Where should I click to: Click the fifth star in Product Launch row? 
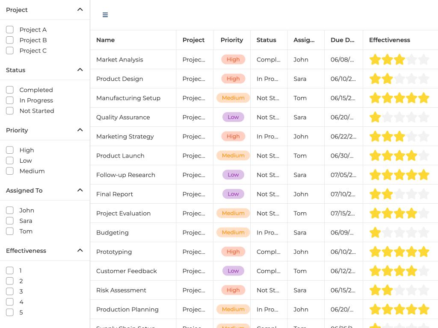[423, 156]
